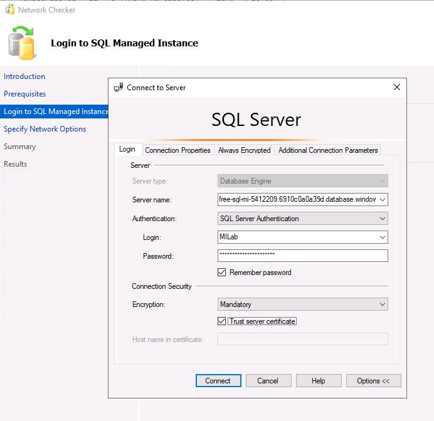The height and width of the screenshot is (421, 434).
Task: Click the Connection Security section label
Action: [162, 286]
